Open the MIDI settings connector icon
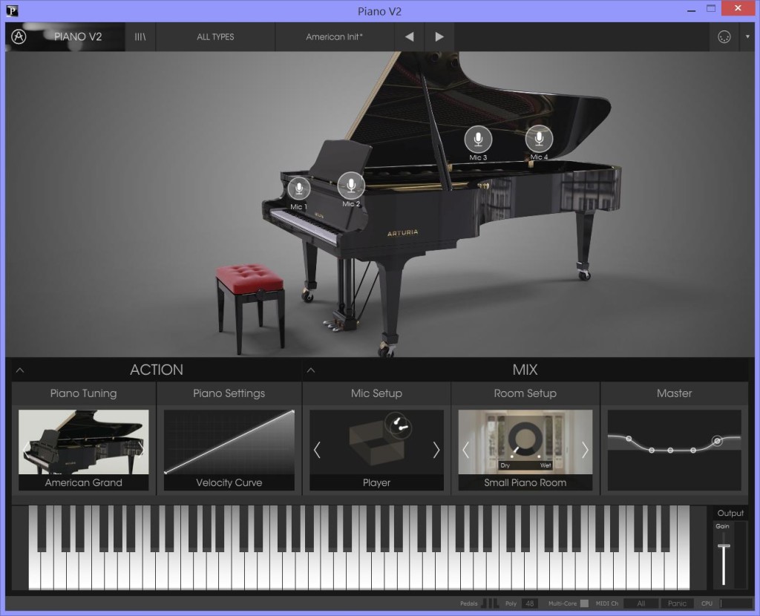760x616 pixels. pyautogui.click(x=724, y=37)
